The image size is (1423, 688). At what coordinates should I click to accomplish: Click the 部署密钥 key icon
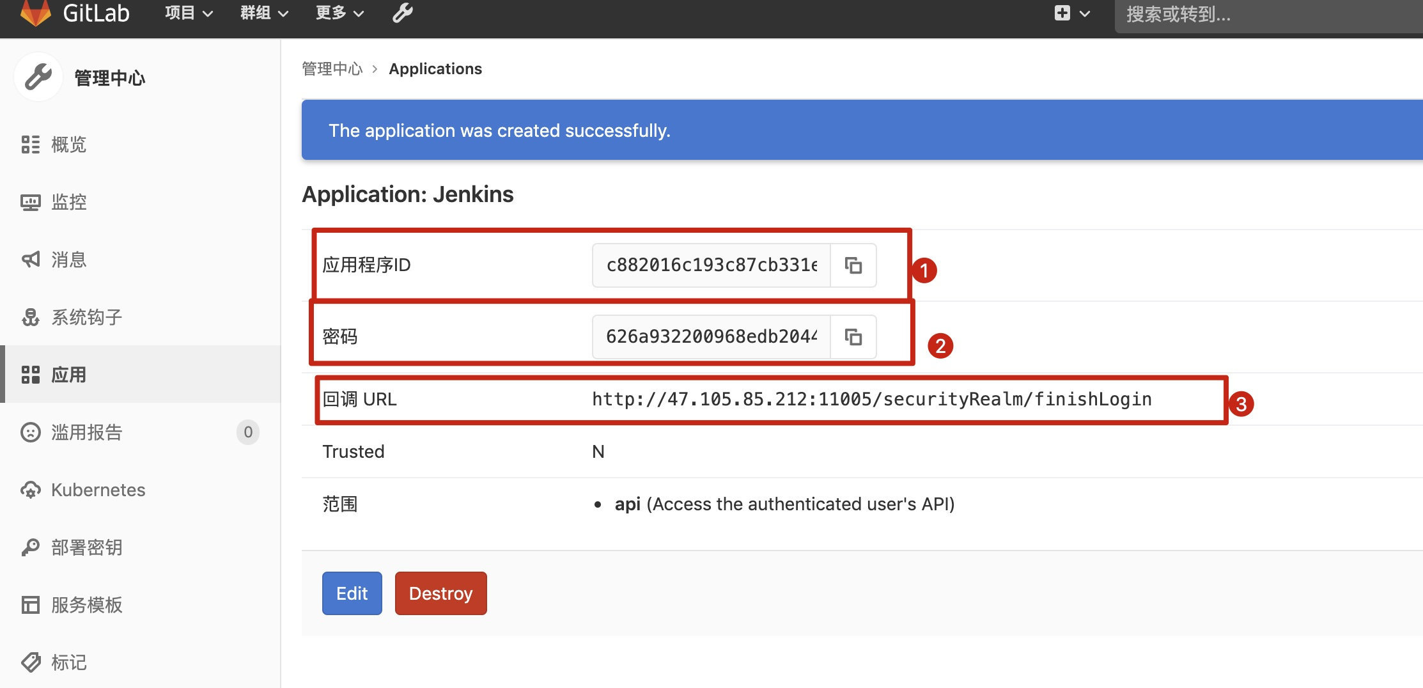[30, 547]
